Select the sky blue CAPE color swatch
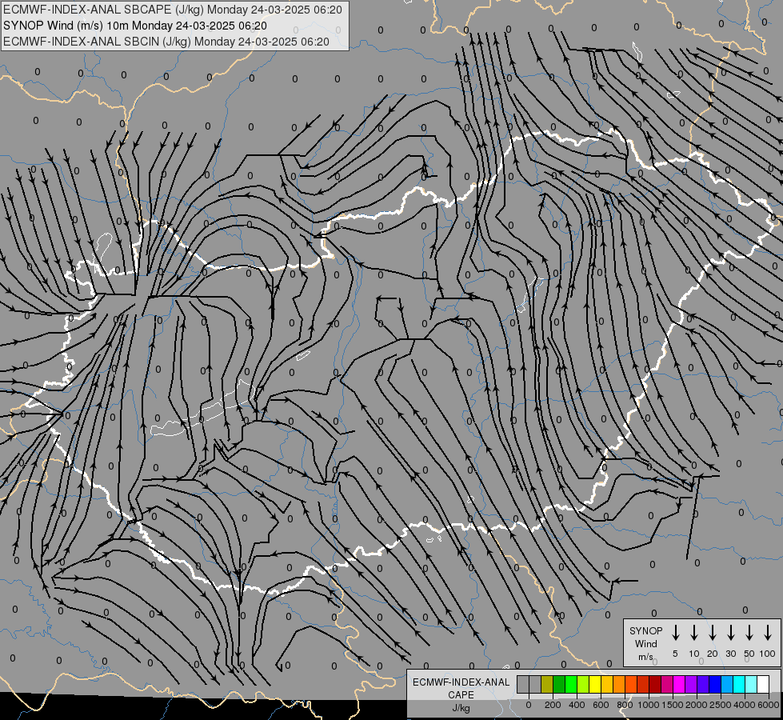This screenshot has width=783, height=720. point(728,684)
